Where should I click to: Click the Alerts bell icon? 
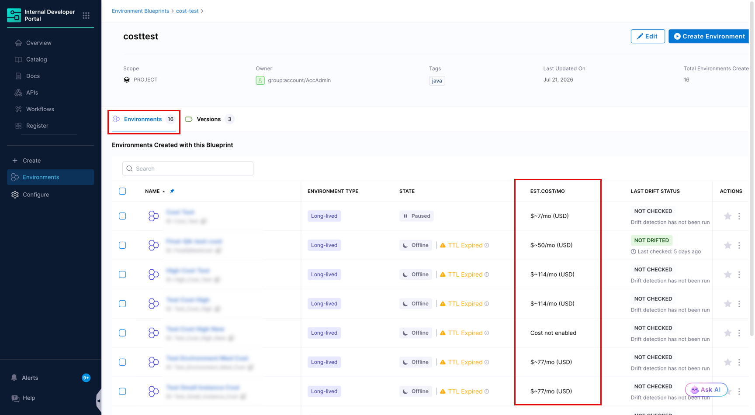(14, 377)
